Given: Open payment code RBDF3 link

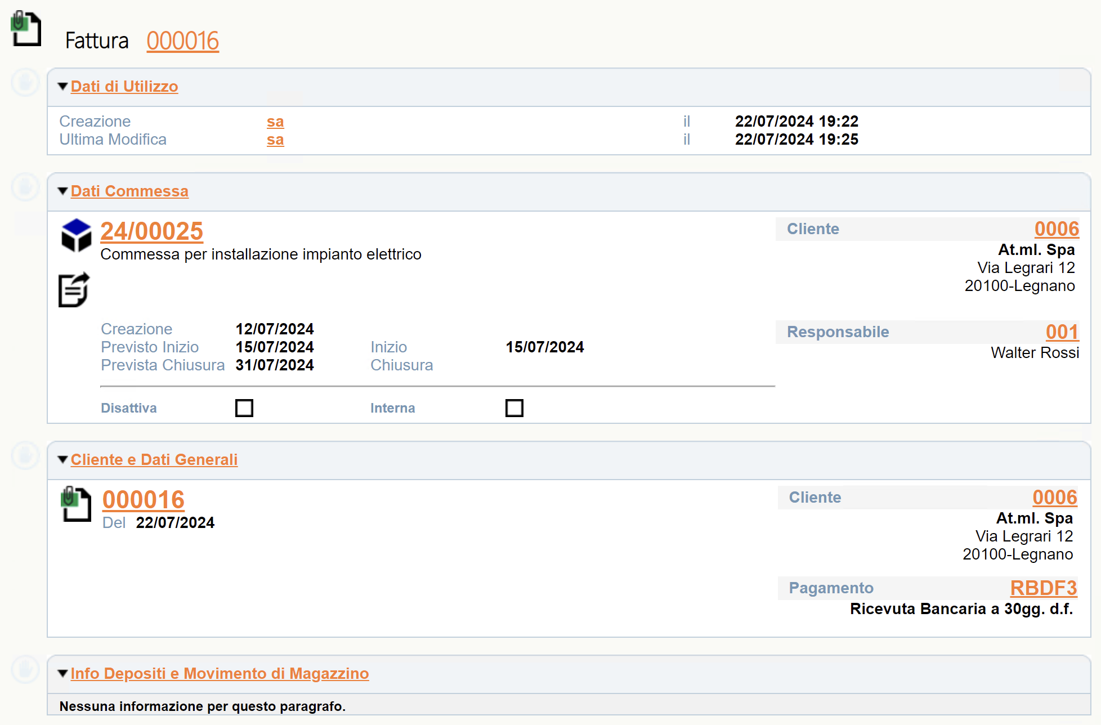Looking at the screenshot, I should (1044, 588).
